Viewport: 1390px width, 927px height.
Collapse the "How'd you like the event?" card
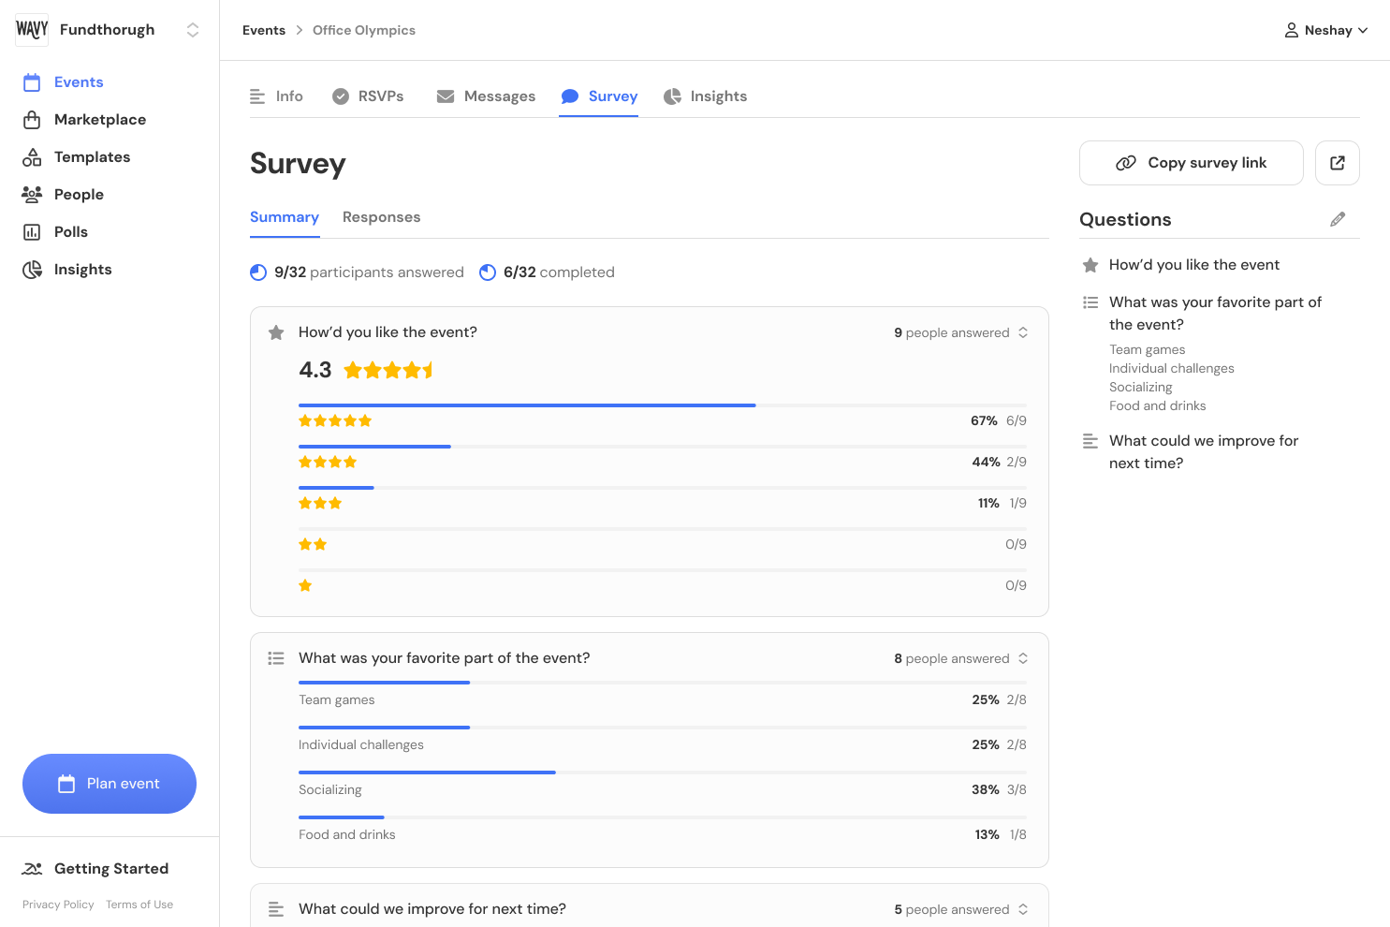(1023, 332)
